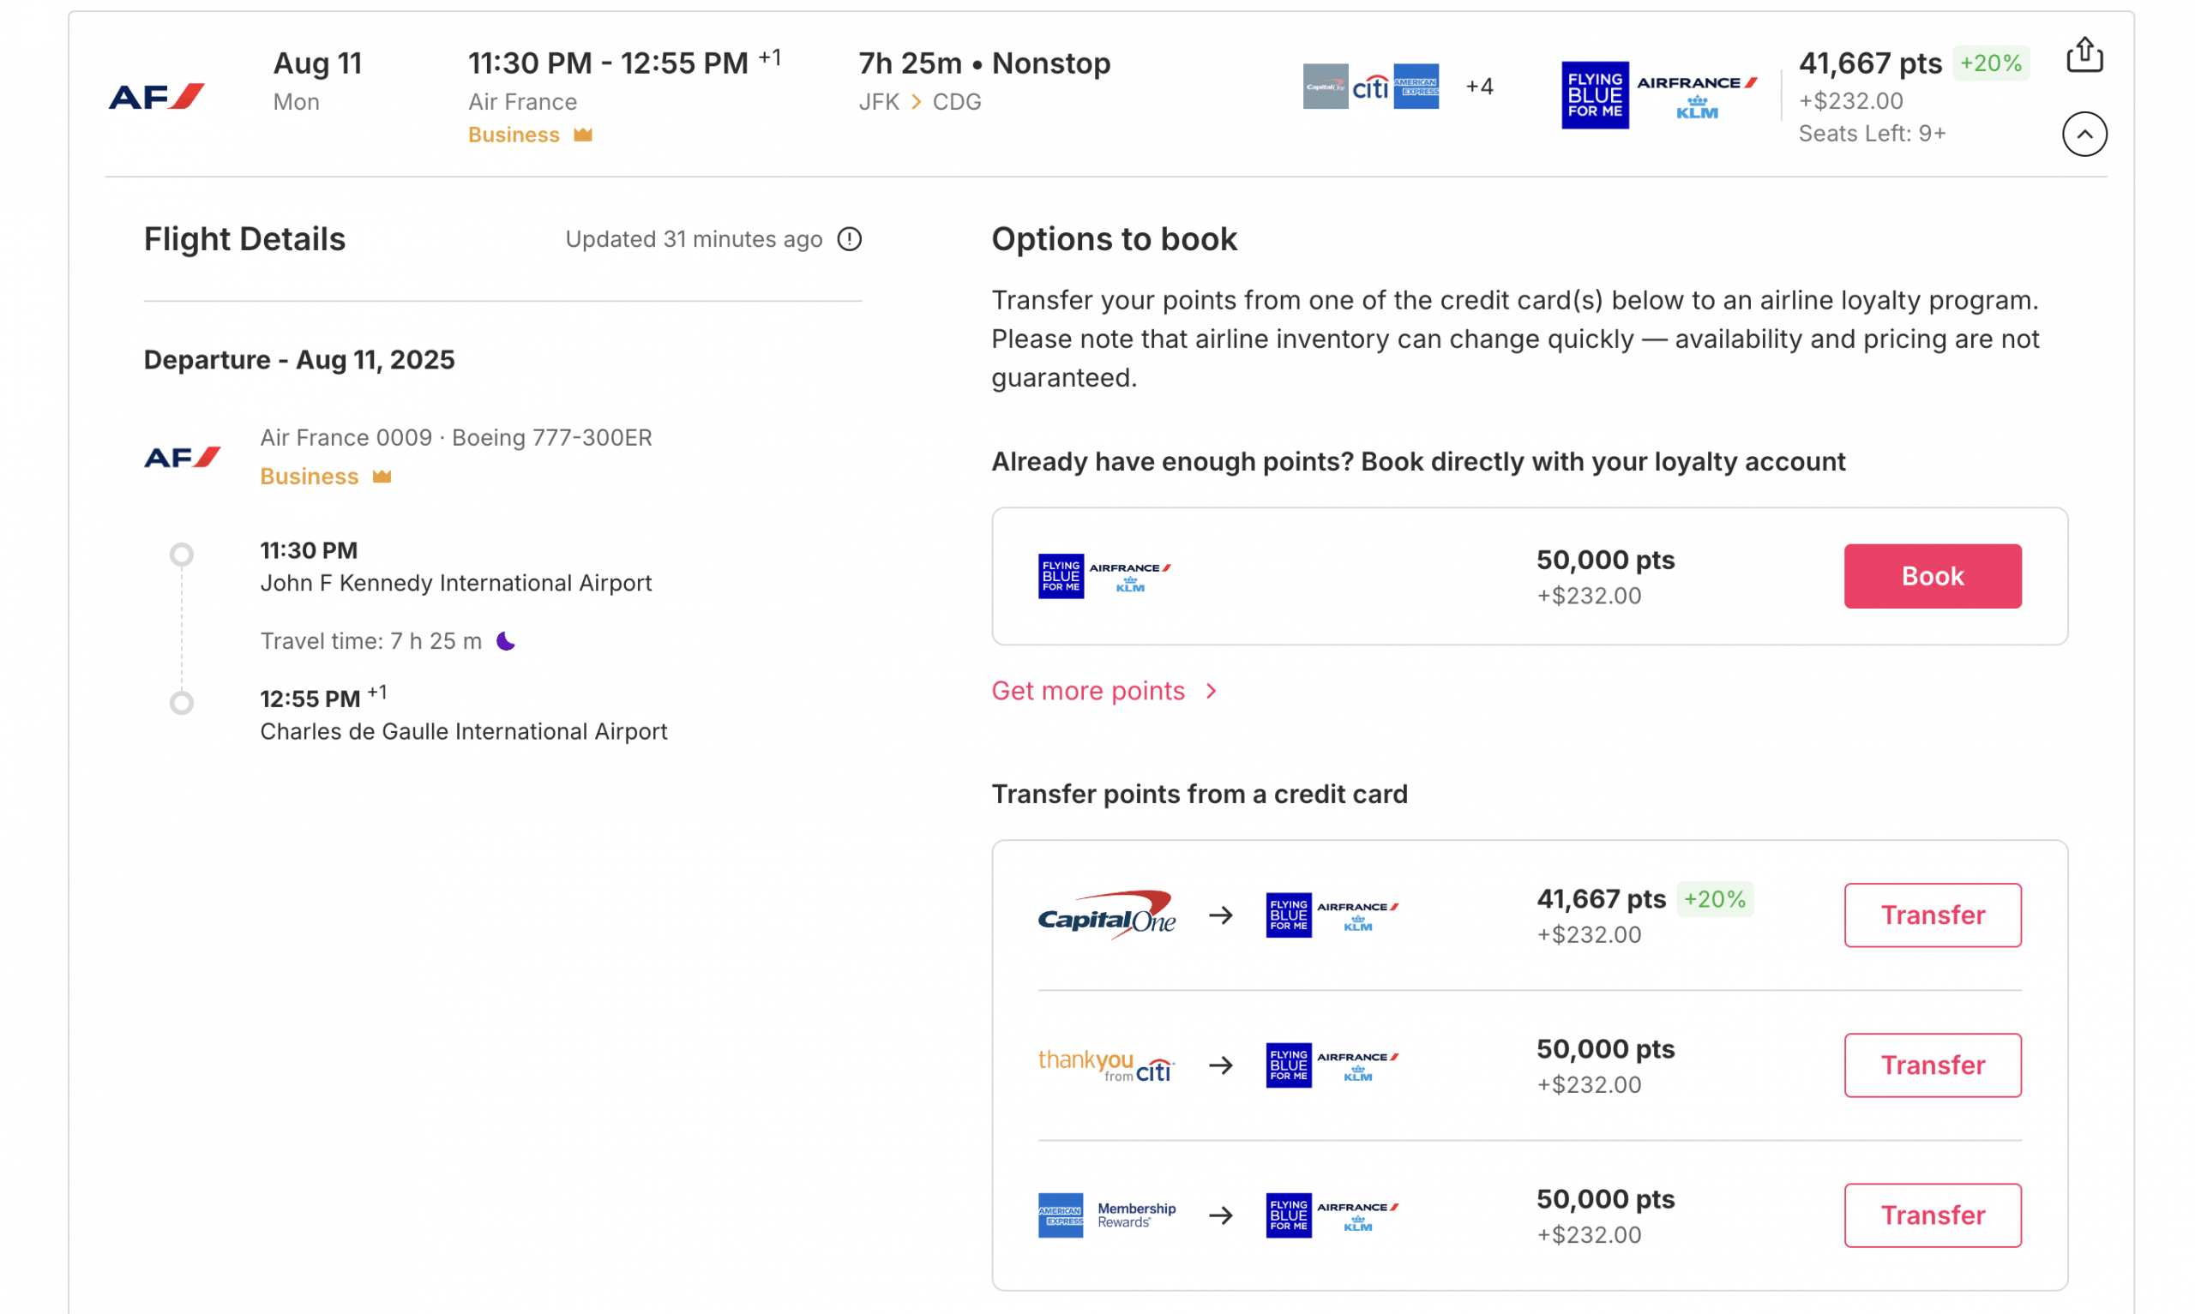Click the Flying Blue logo in header

pyautogui.click(x=1594, y=95)
